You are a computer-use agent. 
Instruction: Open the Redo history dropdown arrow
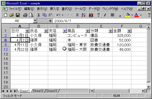(x=71, y=15)
